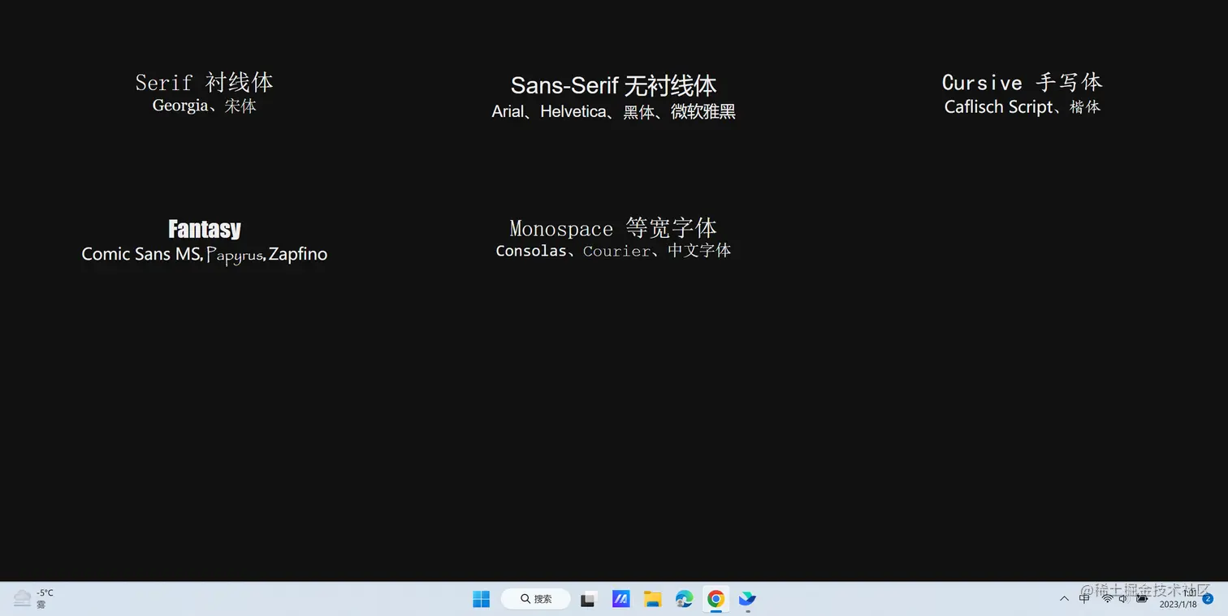Click the Monospace 等宽字体 heading
The image size is (1228, 616).
click(612, 230)
